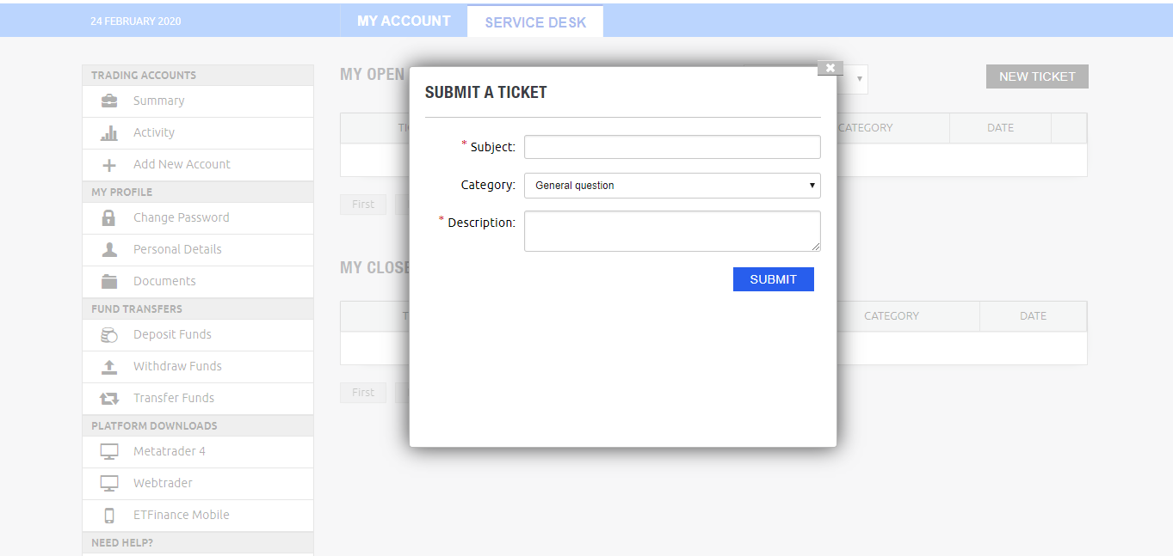Close the Submit a Ticket dialog

click(830, 68)
